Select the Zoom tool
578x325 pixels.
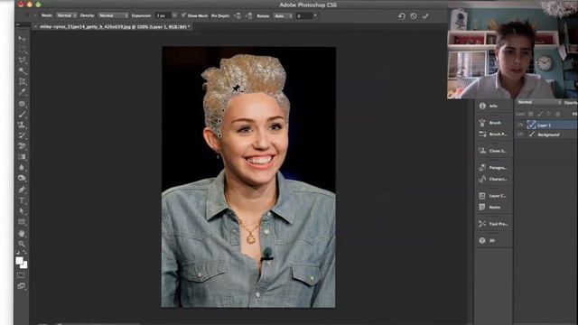coord(22,244)
